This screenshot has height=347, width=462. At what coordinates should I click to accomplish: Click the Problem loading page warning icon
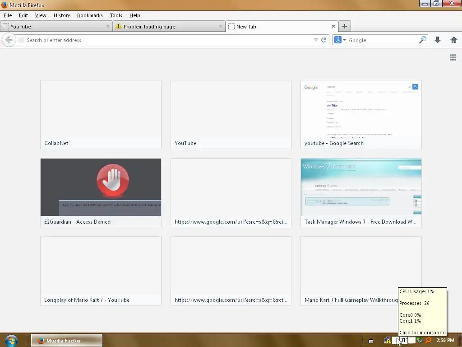click(x=119, y=26)
